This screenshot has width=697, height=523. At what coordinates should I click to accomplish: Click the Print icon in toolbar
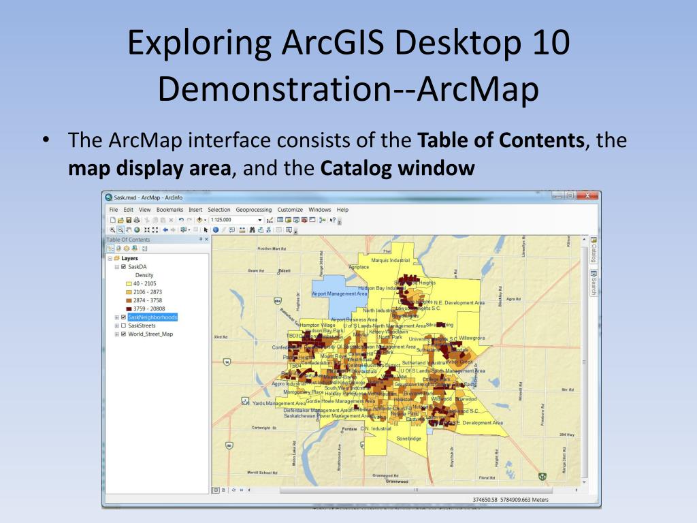[136, 220]
